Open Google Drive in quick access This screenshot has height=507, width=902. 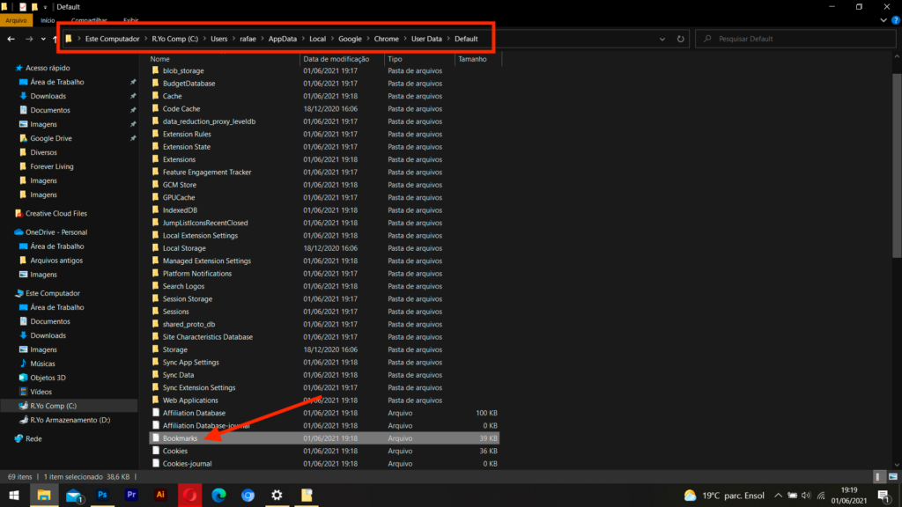[50, 138]
